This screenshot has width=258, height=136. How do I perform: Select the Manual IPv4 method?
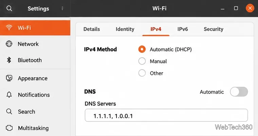pyautogui.click(x=142, y=61)
